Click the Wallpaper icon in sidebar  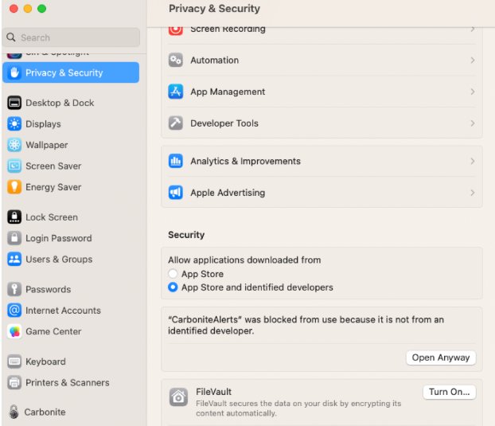click(14, 145)
